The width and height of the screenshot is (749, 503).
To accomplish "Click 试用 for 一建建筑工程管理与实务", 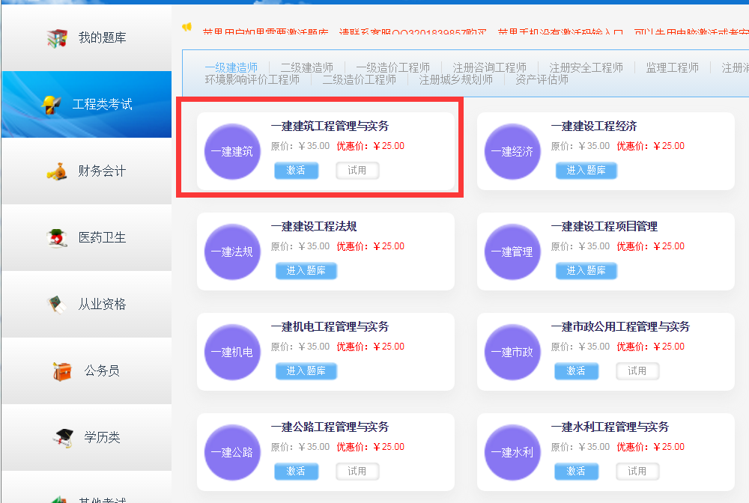I will click(x=357, y=171).
